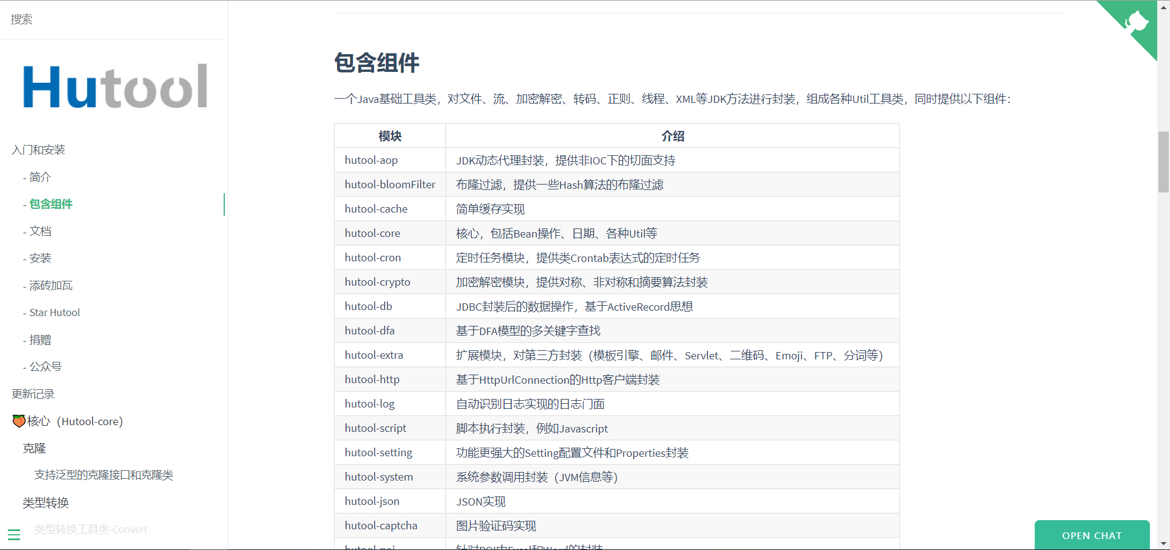Open the search field labeled 搜索
The height and width of the screenshot is (550, 1170).
21,19
